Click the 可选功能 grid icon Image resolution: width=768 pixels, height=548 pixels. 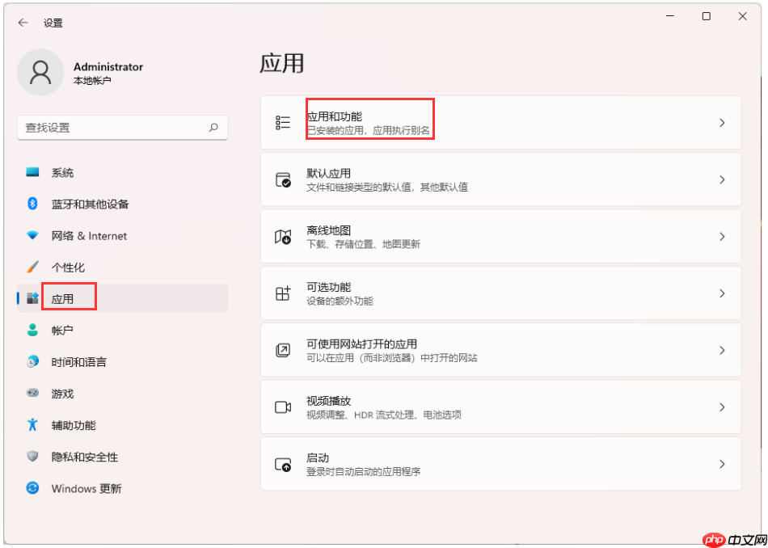(282, 293)
